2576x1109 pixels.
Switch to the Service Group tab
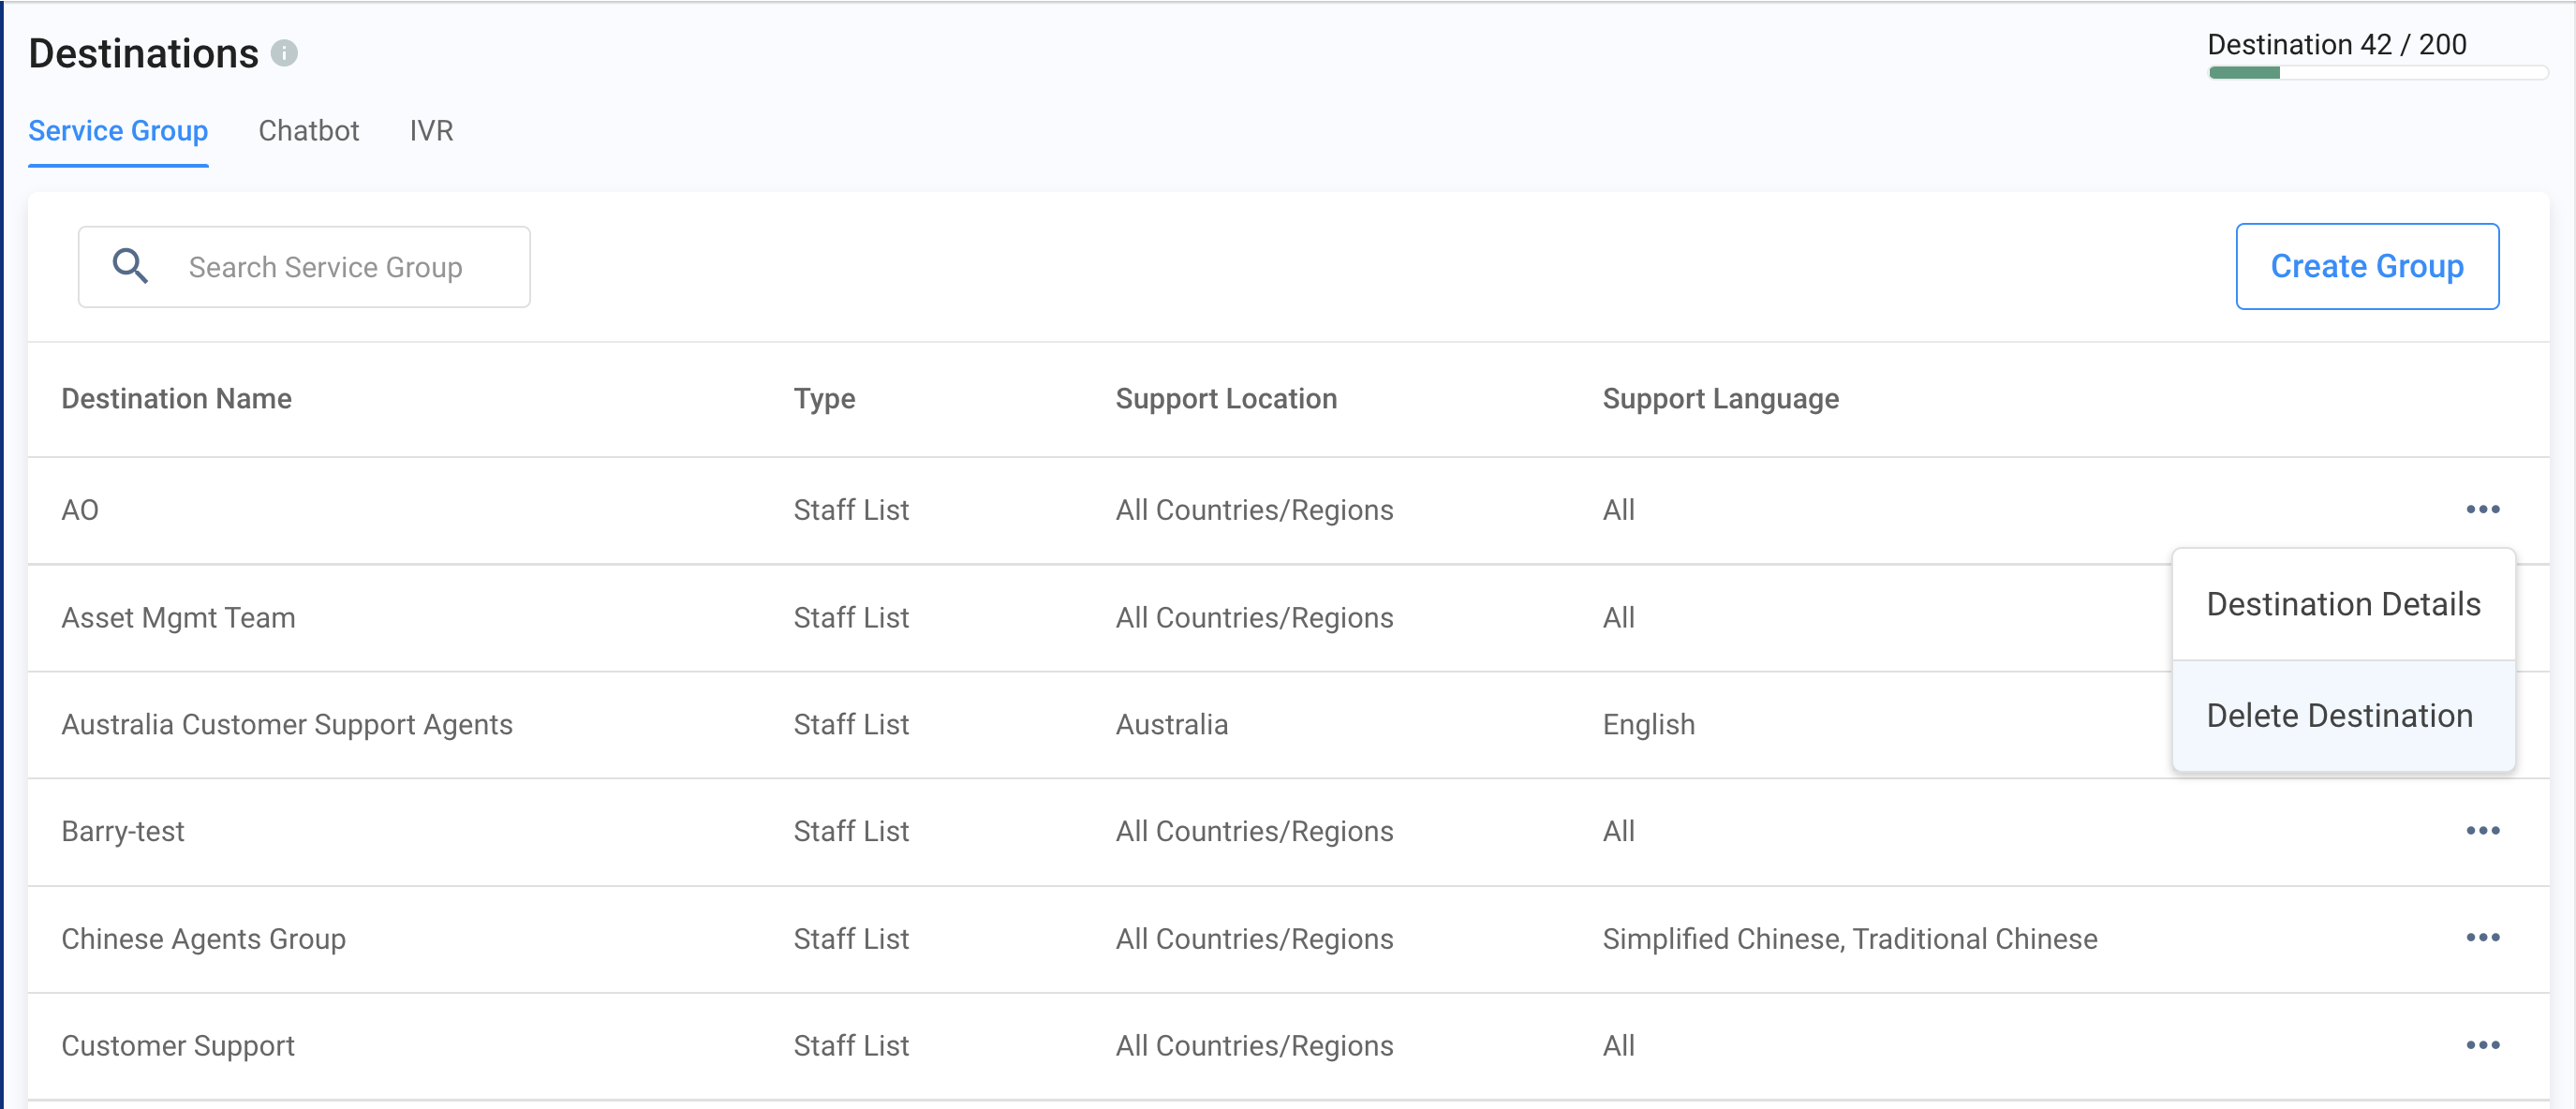point(118,131)
